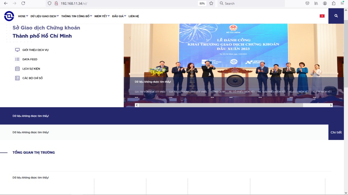
Task: Click the DATA FEED list icon
Action: click(17, 59)
